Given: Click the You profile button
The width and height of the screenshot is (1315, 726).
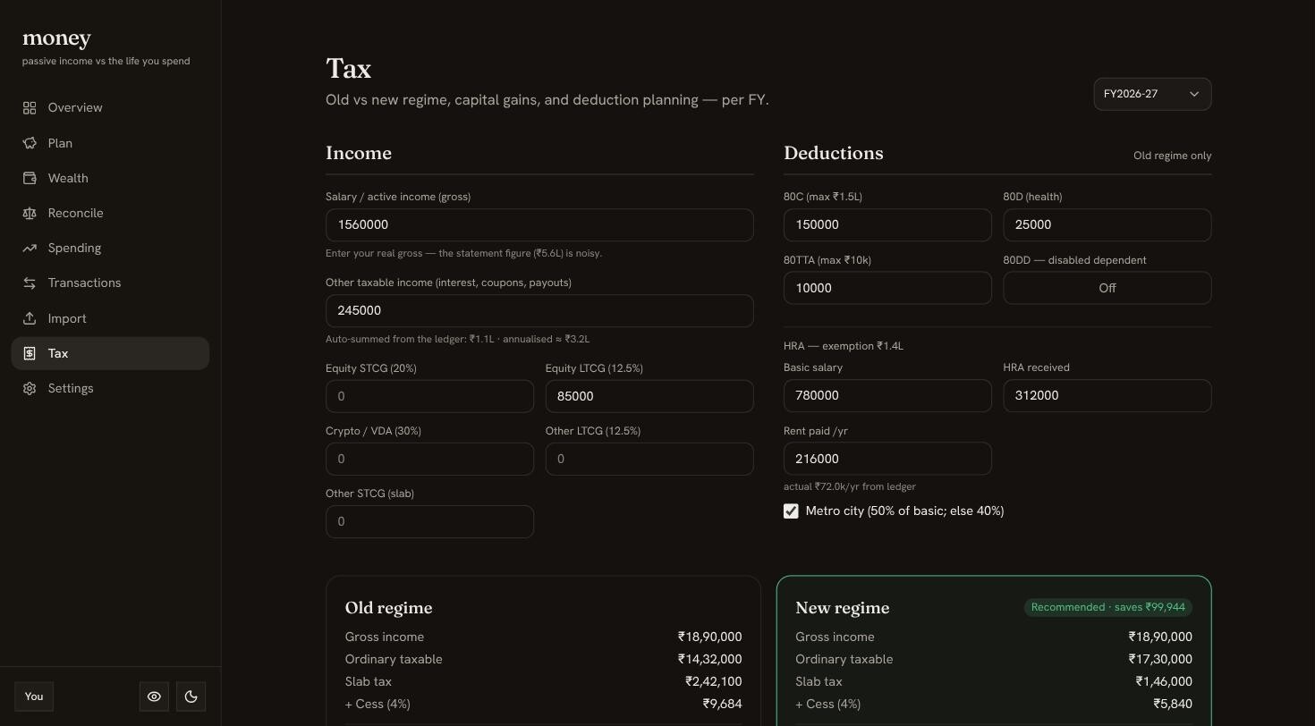Looking at the screenshot, I should pyautogui.click(x=34, y=696).
